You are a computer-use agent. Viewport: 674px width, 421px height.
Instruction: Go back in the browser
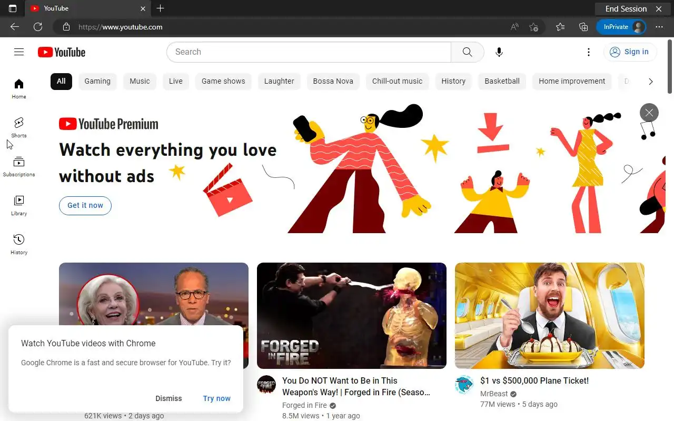[x=15, y=27]
